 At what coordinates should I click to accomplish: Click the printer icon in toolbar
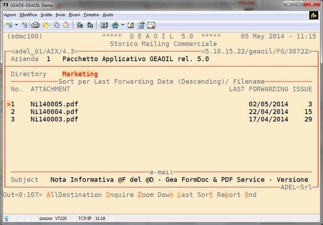35,25
